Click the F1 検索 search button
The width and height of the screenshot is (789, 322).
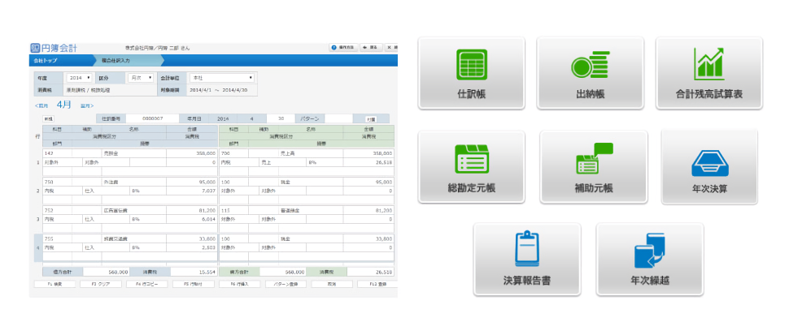click(54, 284)
